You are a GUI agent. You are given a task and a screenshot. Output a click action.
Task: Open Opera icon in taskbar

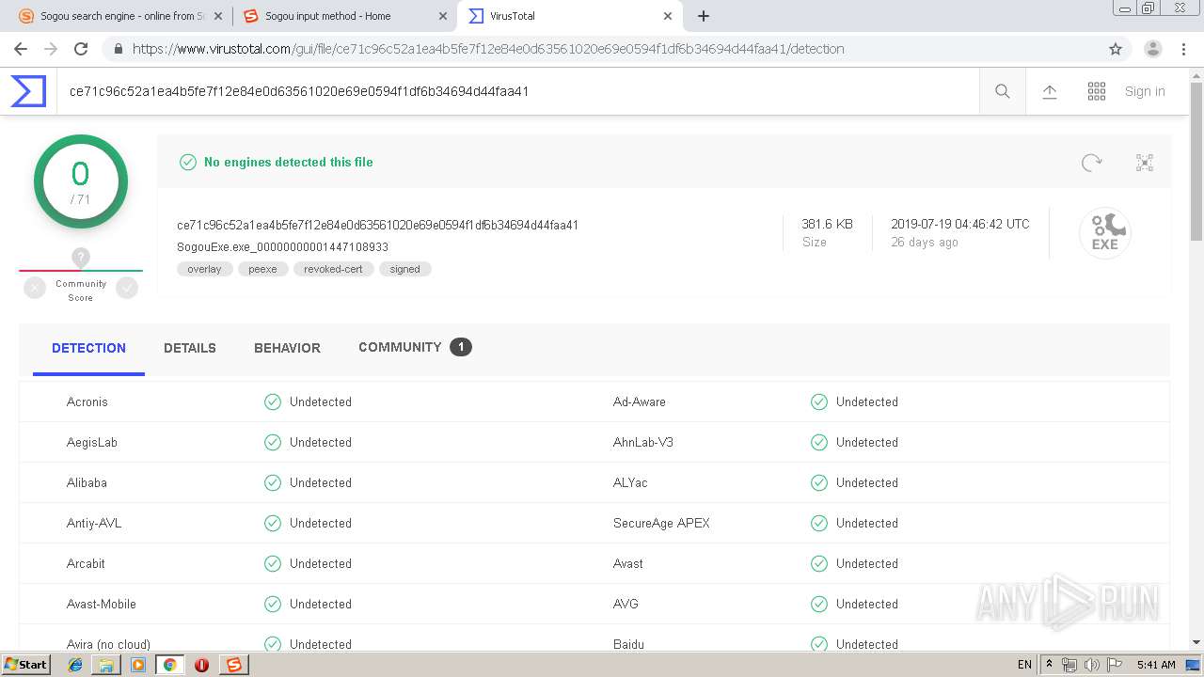click(201, 665)
